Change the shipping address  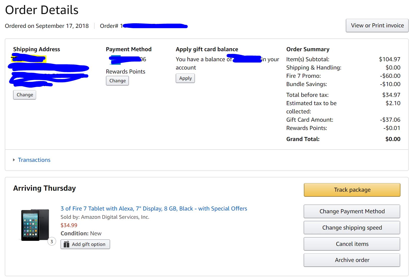(25, 95)
